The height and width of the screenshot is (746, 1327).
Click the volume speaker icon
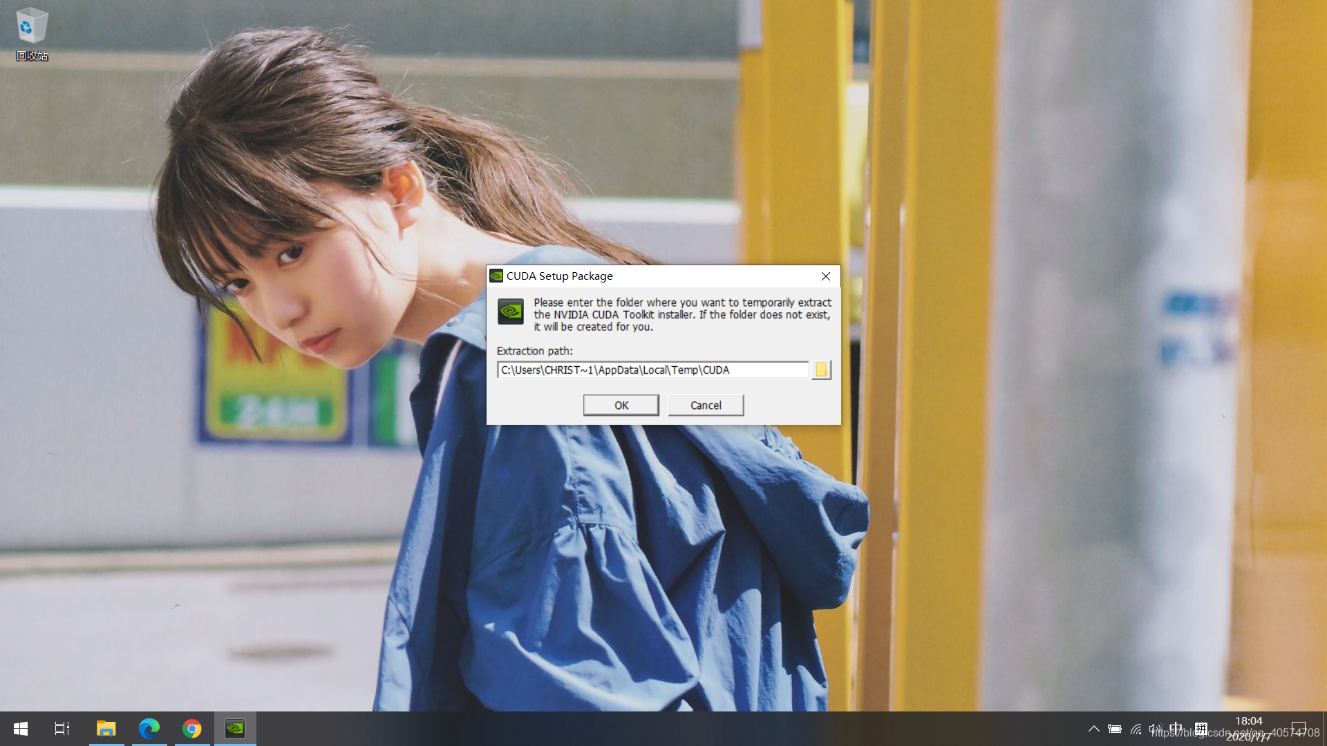(x=1155, y=729)
